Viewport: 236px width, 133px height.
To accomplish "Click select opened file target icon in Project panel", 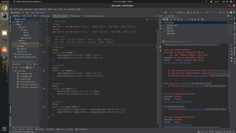I will click(x=24, y=16).
